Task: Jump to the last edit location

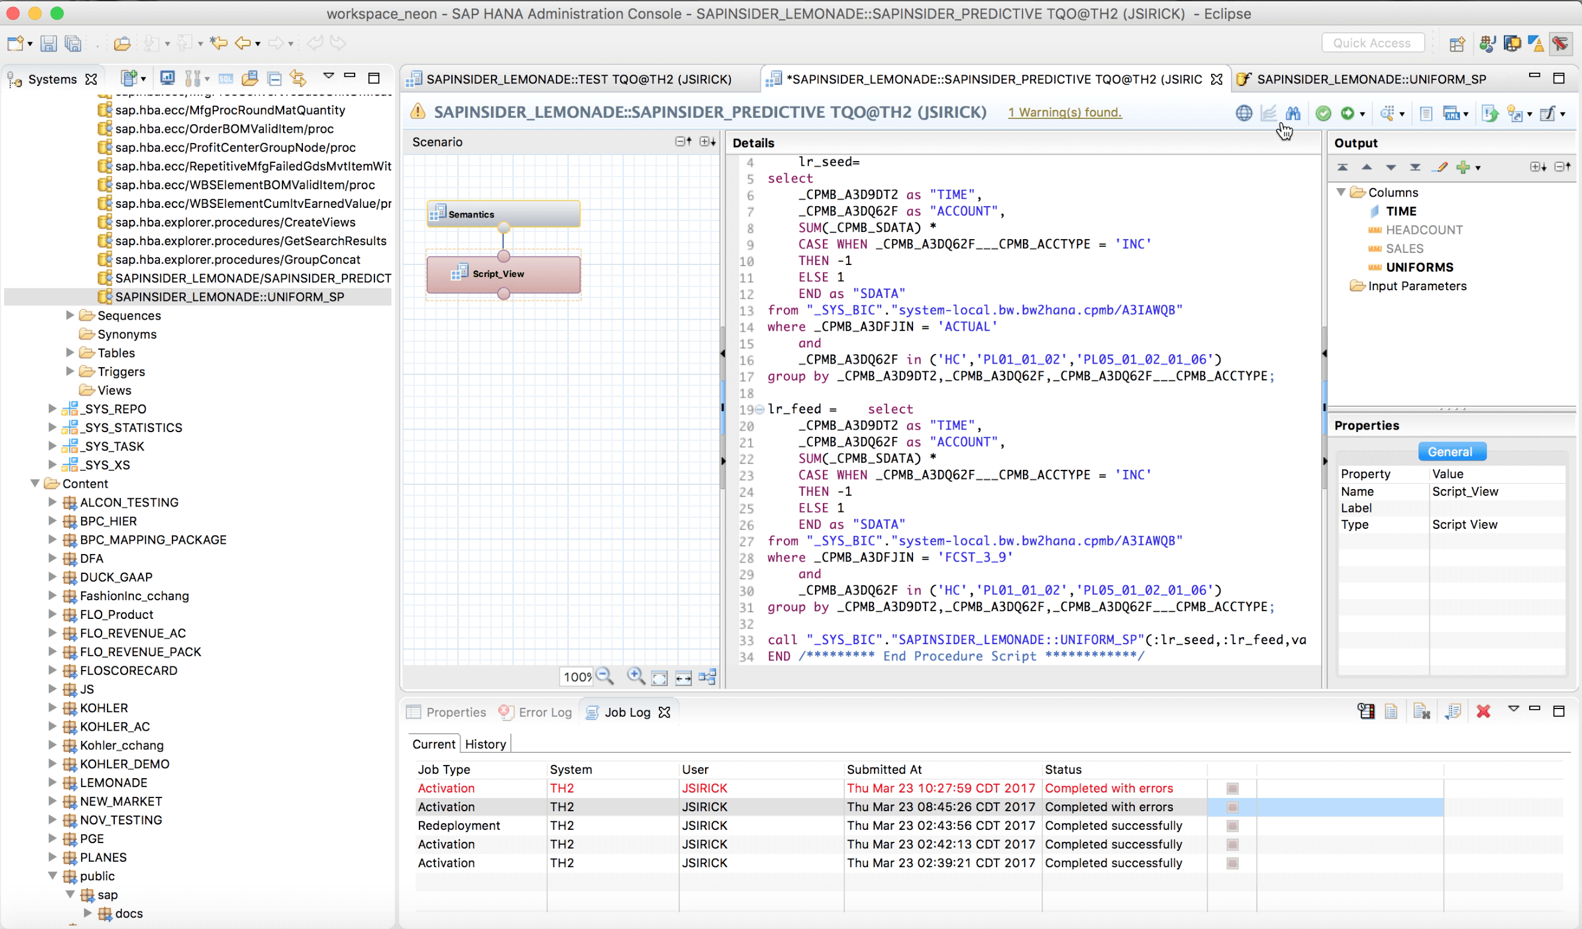Action: [x=218, y=43]
